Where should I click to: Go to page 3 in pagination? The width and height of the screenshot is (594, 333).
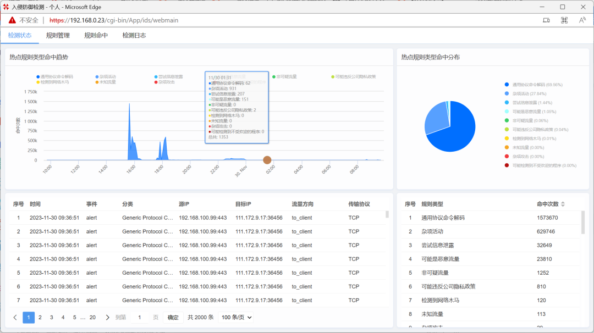52,318
